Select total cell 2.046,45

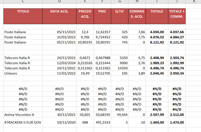point(157,73)
